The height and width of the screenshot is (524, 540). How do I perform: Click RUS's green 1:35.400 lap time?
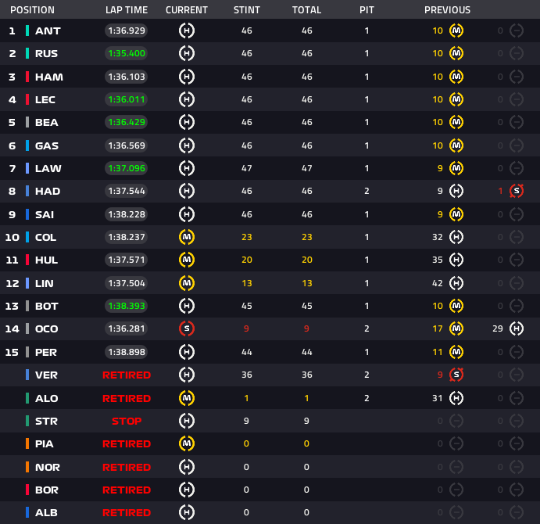pos(127,54)
